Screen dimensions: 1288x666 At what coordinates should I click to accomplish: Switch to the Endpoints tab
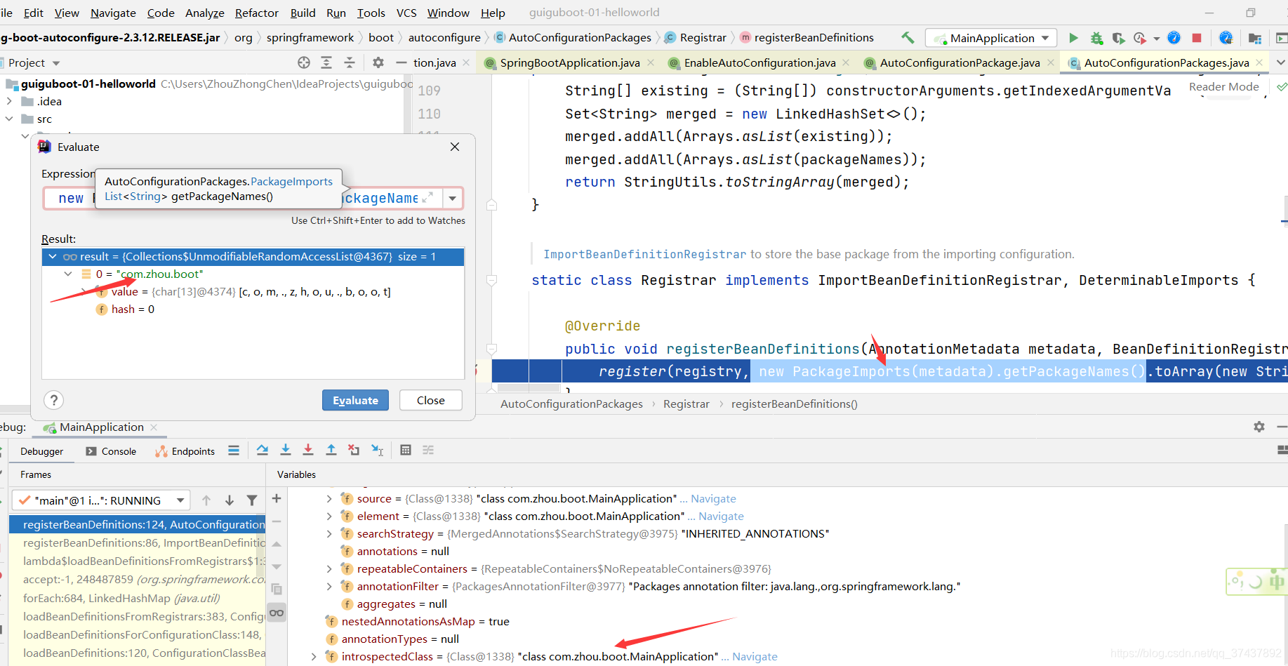[x=185, y=451]
